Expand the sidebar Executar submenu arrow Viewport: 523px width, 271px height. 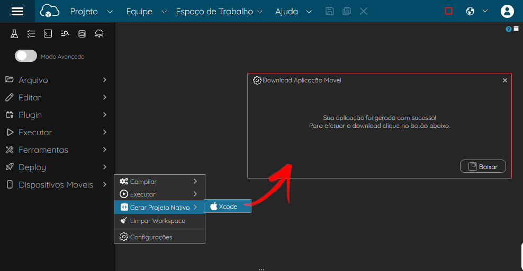pos(105,132)
